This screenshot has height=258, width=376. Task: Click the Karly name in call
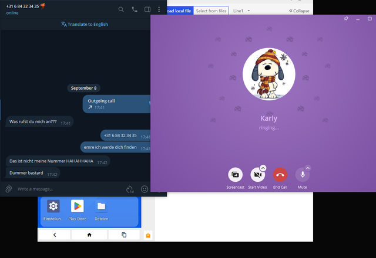269,118
